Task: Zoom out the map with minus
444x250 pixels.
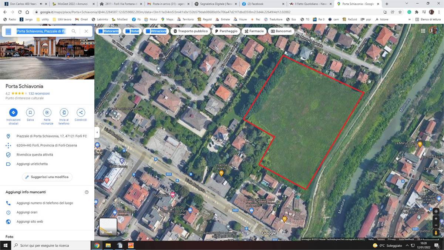Action: coord(436,225)
